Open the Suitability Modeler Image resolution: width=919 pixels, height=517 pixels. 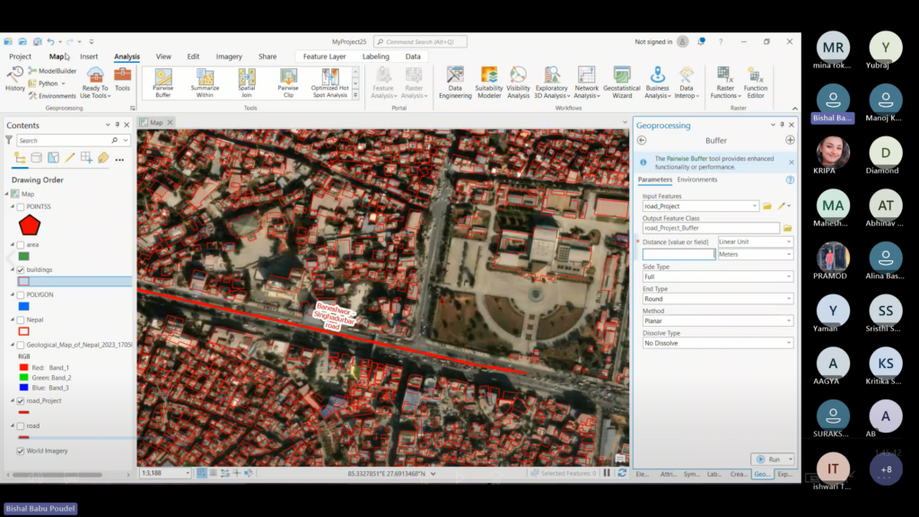[x=489, y=82]
